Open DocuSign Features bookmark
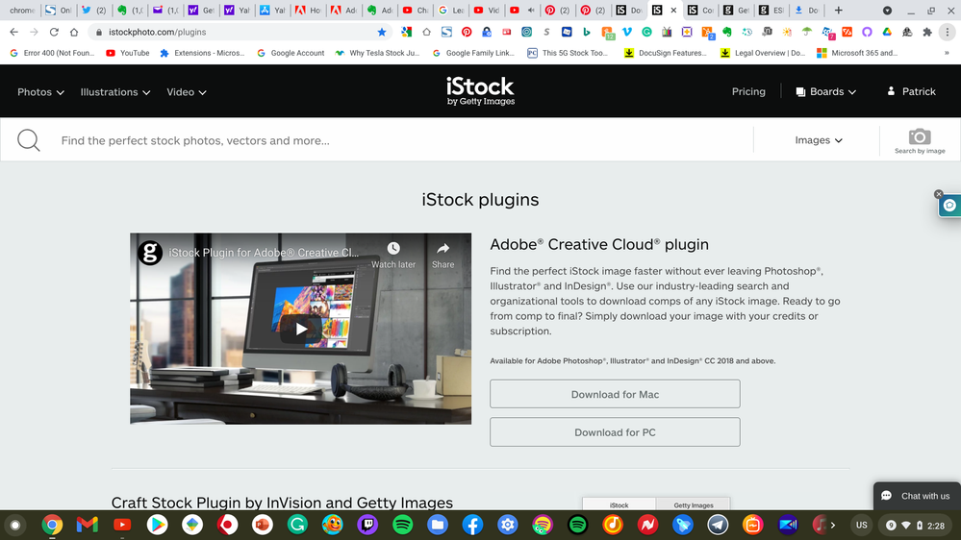The image size is (961, 540). (665, 53)
